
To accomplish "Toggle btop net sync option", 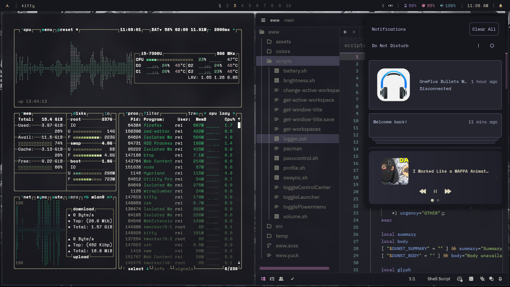I will point(42,197).
